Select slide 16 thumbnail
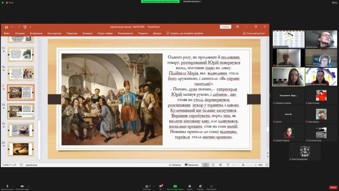 click(x=21, y=73)
